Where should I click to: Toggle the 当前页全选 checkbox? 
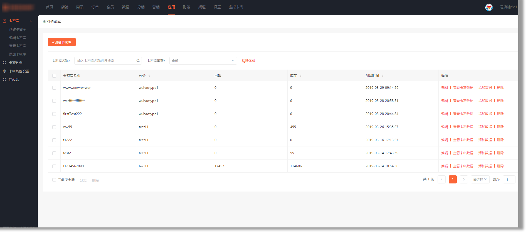coord(54,180)
